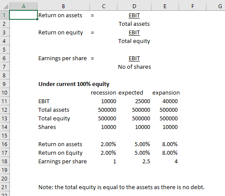Click recession EBIT value 10000
This screenshot has width=225, height=196.
coord(108,101)
